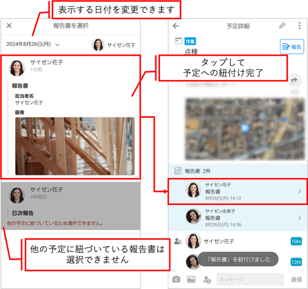The image size is (308, 289).
Task: Tap 送信 to send message
Action: click(x=296, y=279)
